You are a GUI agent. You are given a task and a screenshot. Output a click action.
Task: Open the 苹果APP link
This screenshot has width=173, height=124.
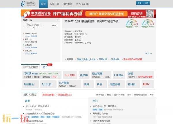pos(103,59)
